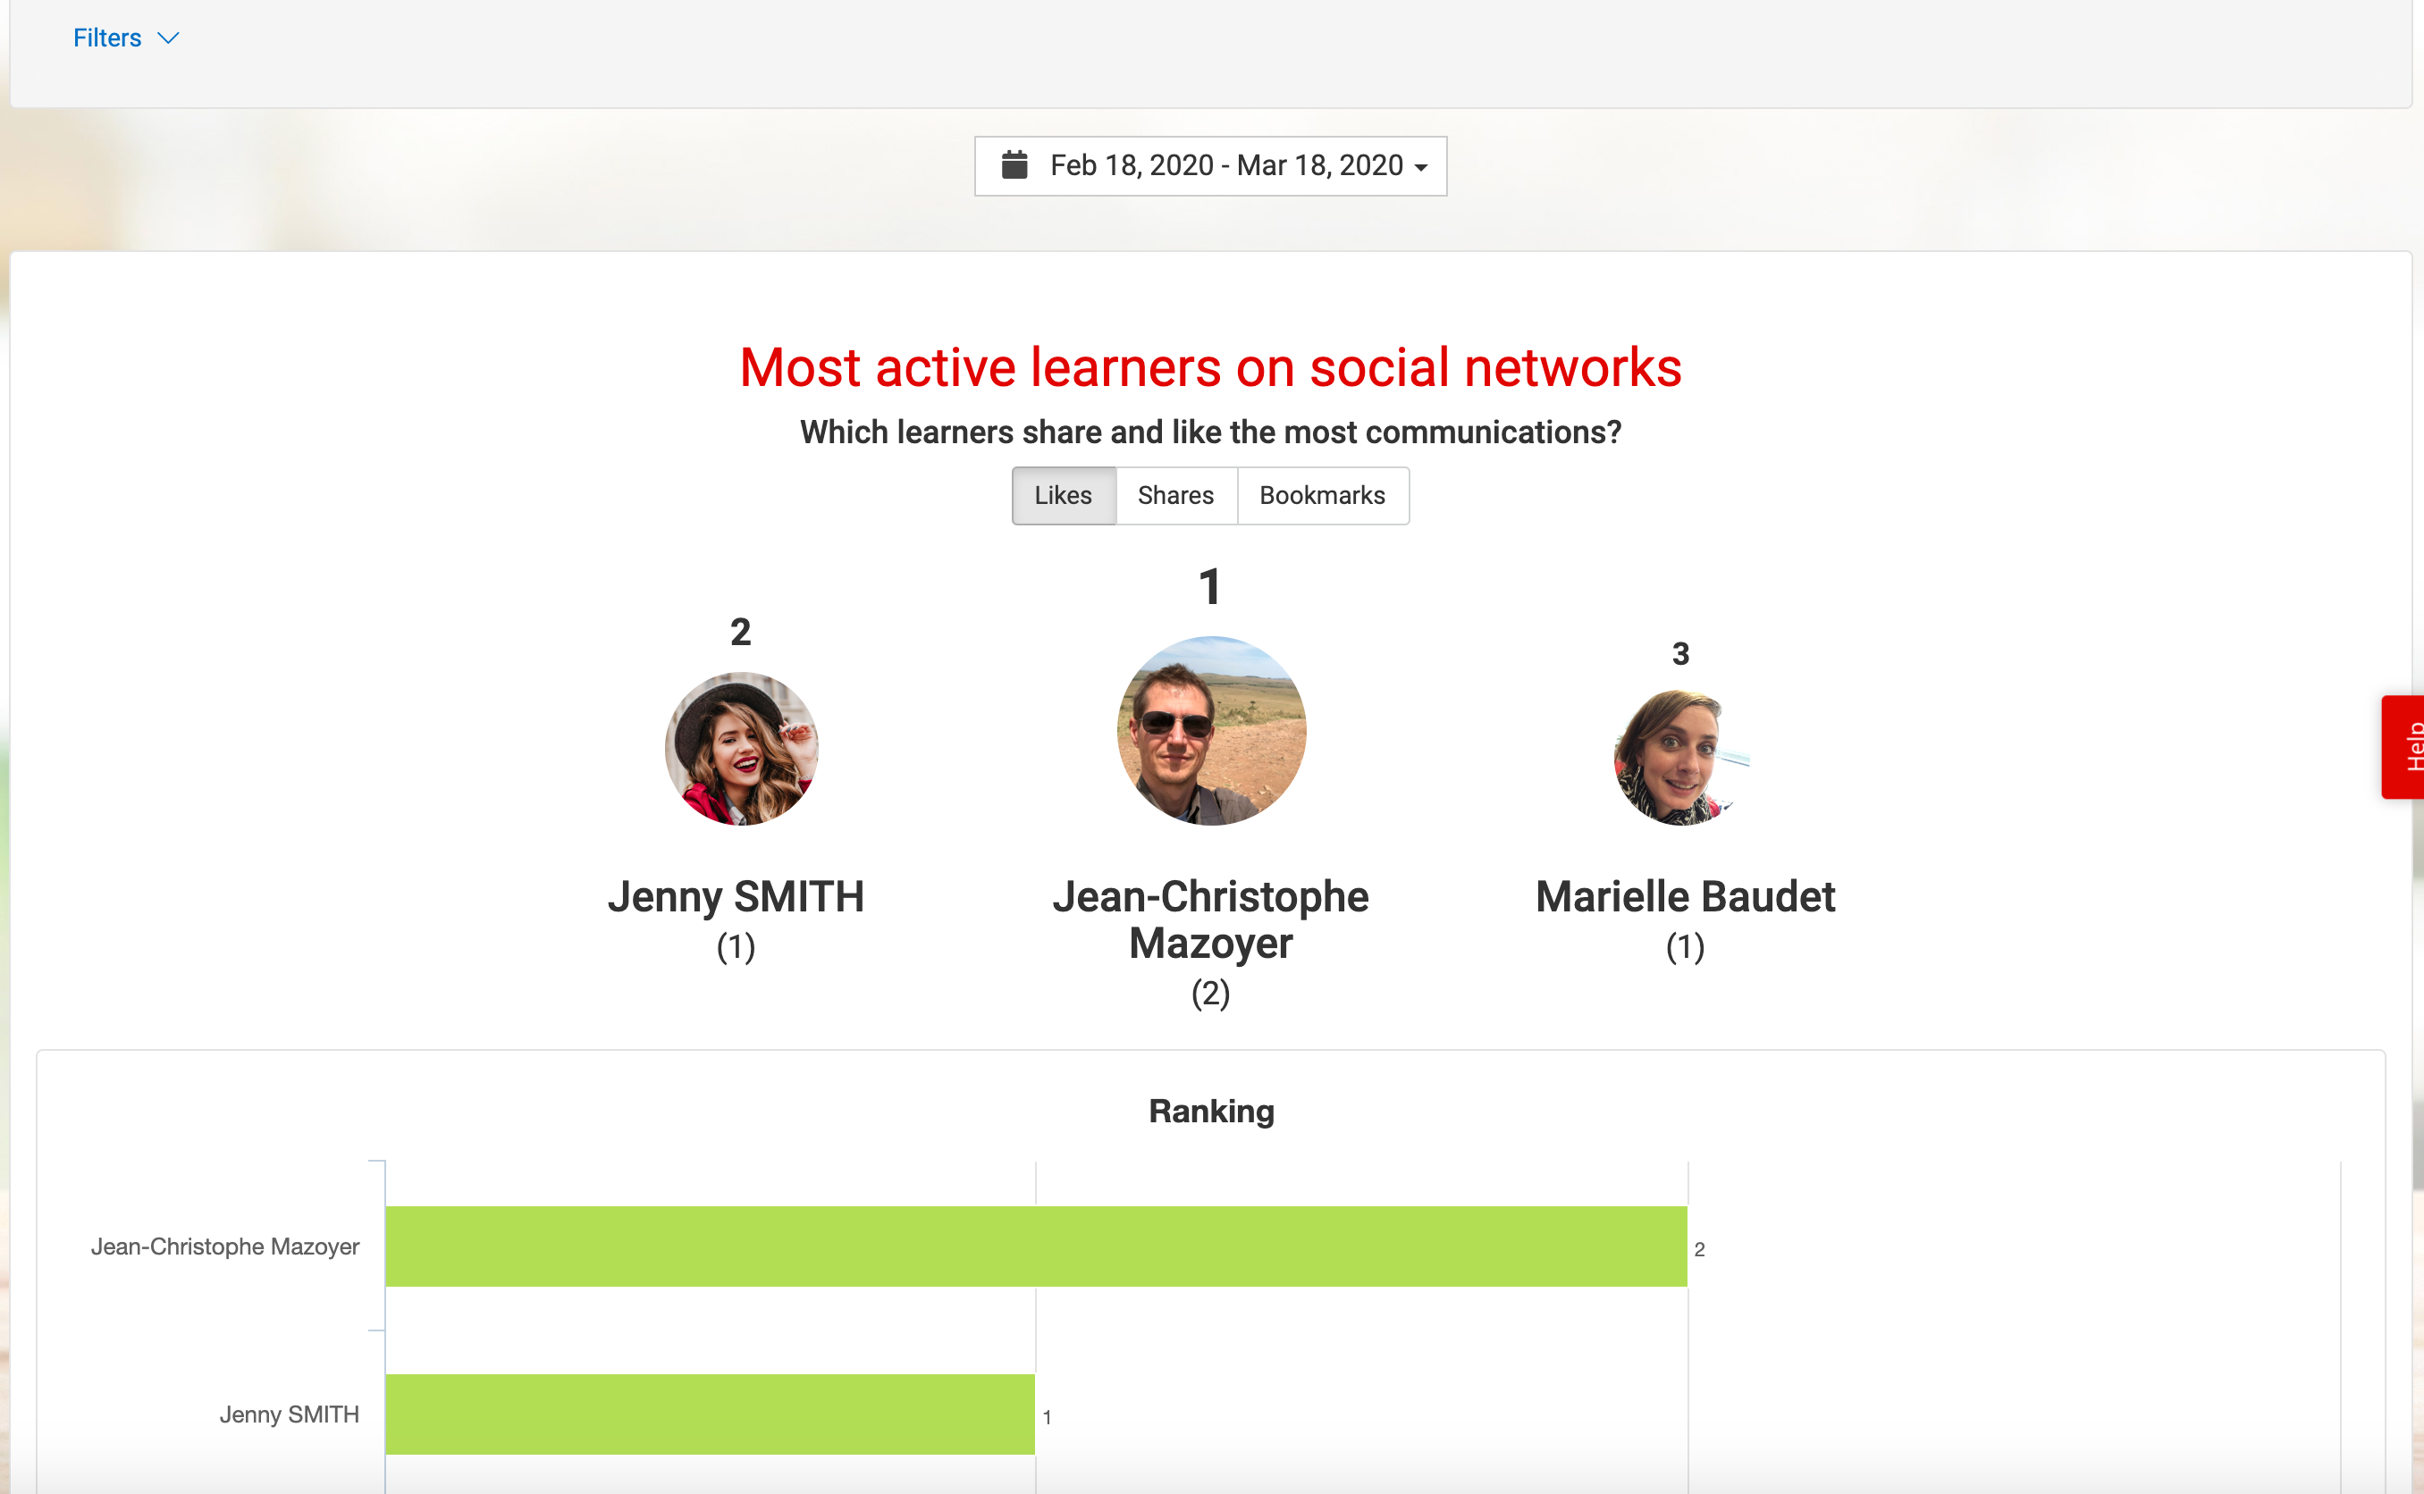Click Jenny SMITH chart axis label

(x=290, y=1415)
